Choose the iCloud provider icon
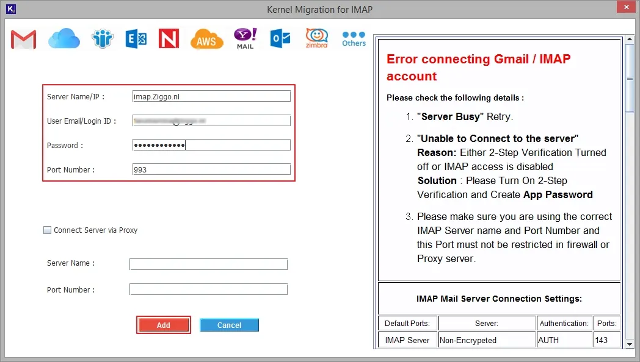 (x=64, y=38)
